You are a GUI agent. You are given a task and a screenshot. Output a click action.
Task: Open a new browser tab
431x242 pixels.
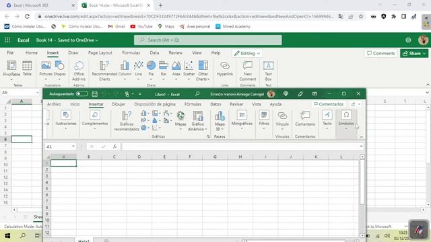point(160,5)
